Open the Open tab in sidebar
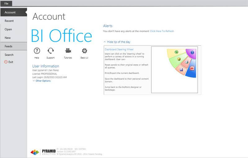 pos(14,29)
